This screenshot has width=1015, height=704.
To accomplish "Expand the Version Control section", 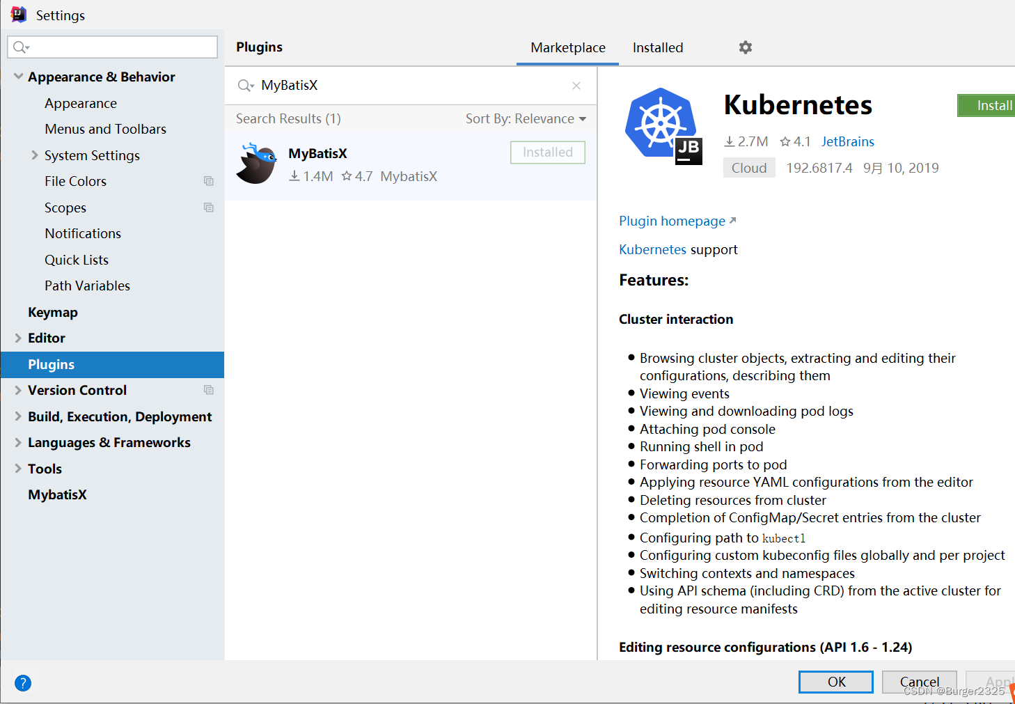I will tap(18, 390).
